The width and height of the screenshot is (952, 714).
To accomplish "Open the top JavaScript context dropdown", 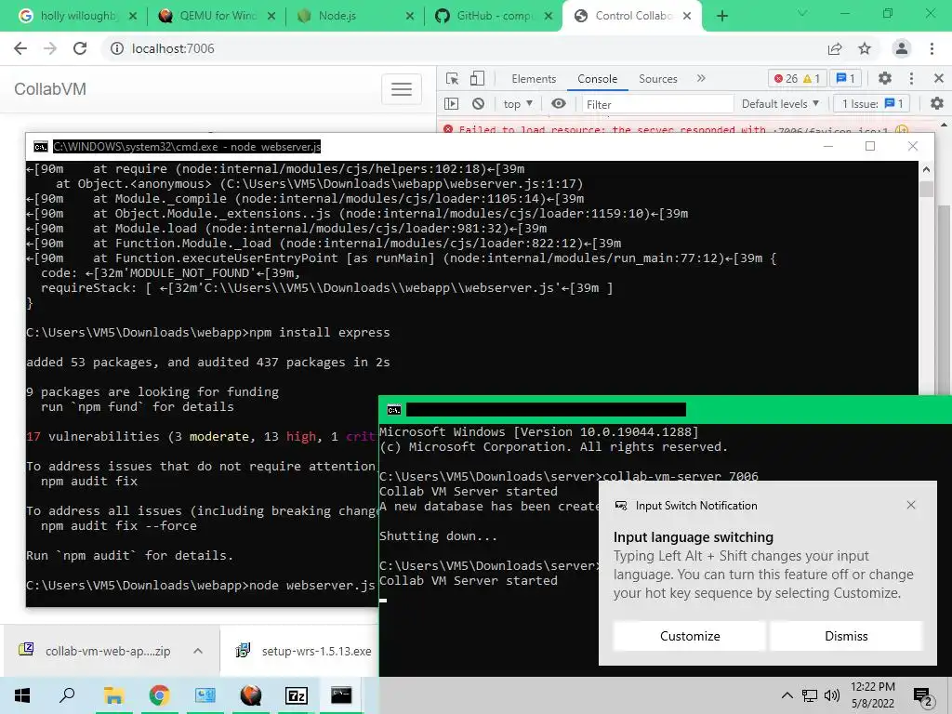I will (x=517, y=104).
